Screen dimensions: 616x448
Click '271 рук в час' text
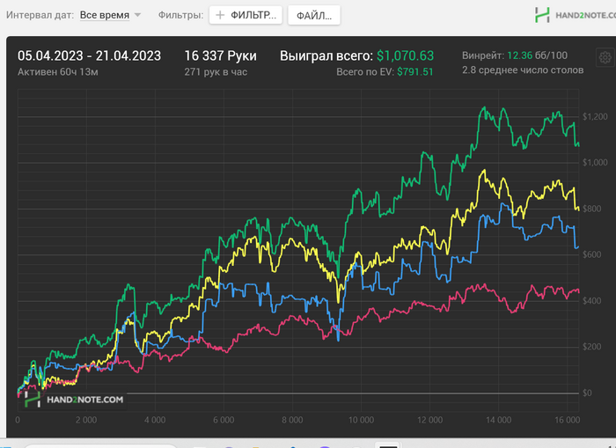click(216, 72)
